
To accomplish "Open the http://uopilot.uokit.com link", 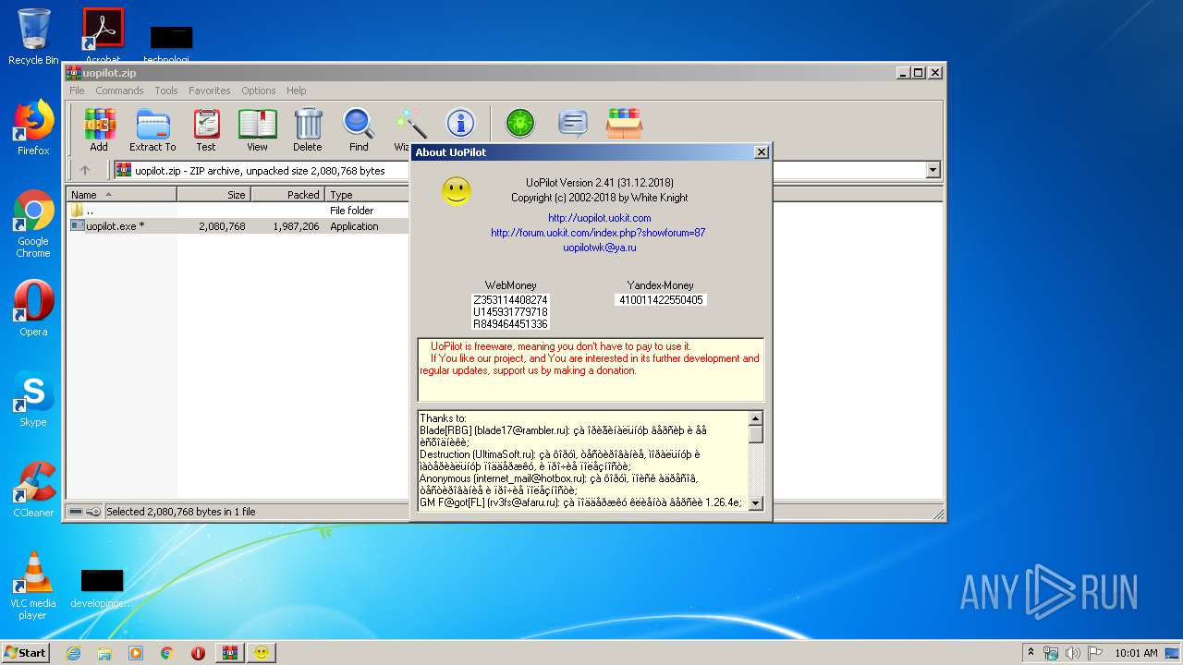I will 600,218.
